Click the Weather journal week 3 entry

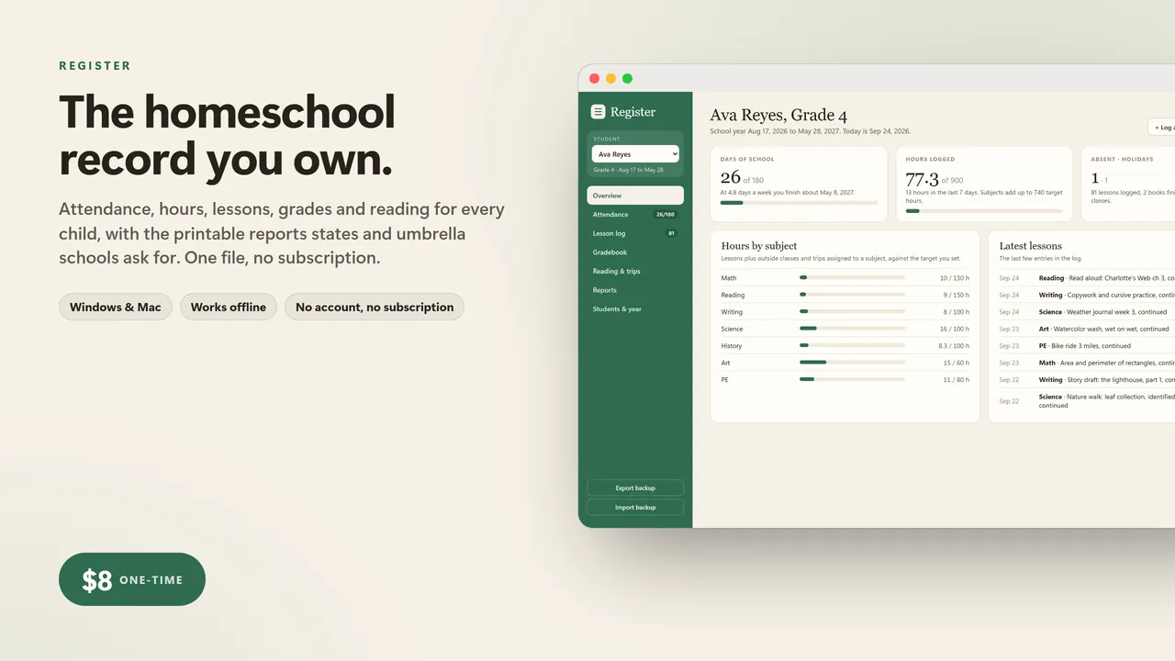click(x=1087, y=312)
